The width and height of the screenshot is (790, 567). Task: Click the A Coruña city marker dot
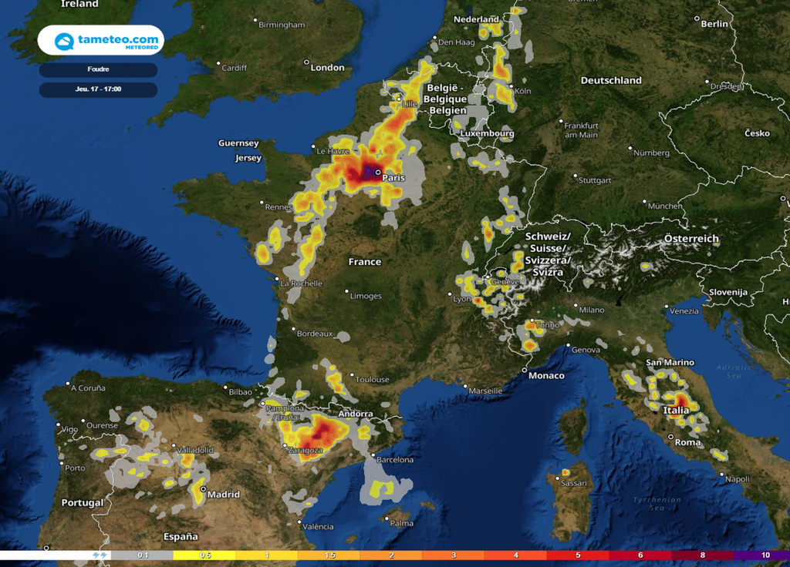point(68,384)
